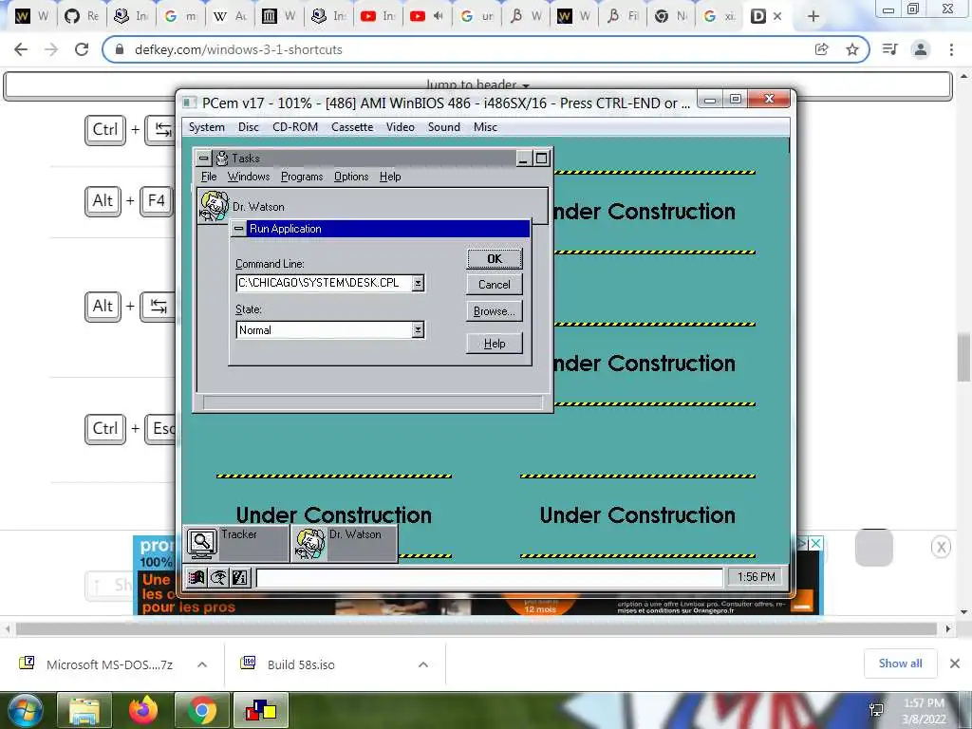Click Tasks window minimize arrow

523,159
